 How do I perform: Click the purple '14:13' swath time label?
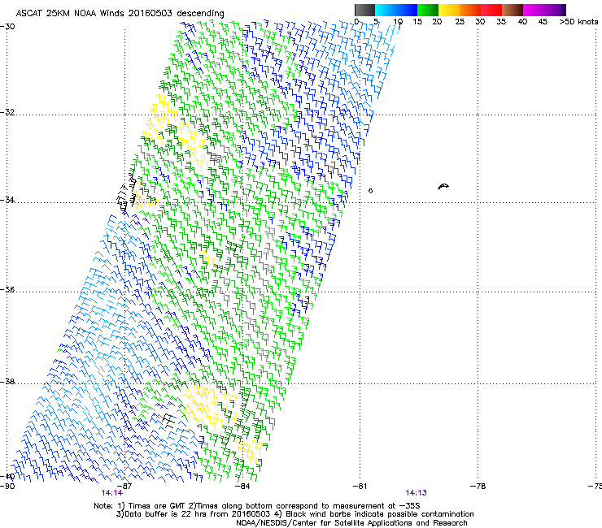(417, 493)
